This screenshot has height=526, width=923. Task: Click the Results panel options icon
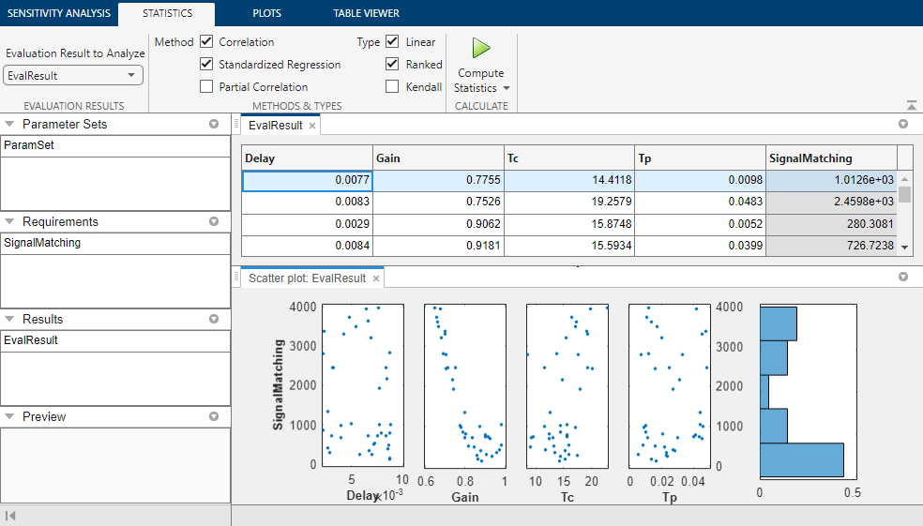pos(214,320)
